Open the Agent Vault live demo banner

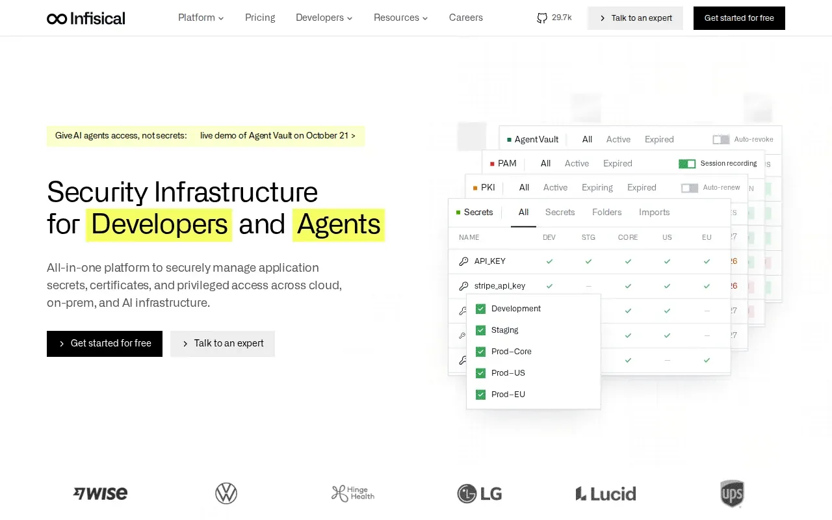click(x=205, y=136)
